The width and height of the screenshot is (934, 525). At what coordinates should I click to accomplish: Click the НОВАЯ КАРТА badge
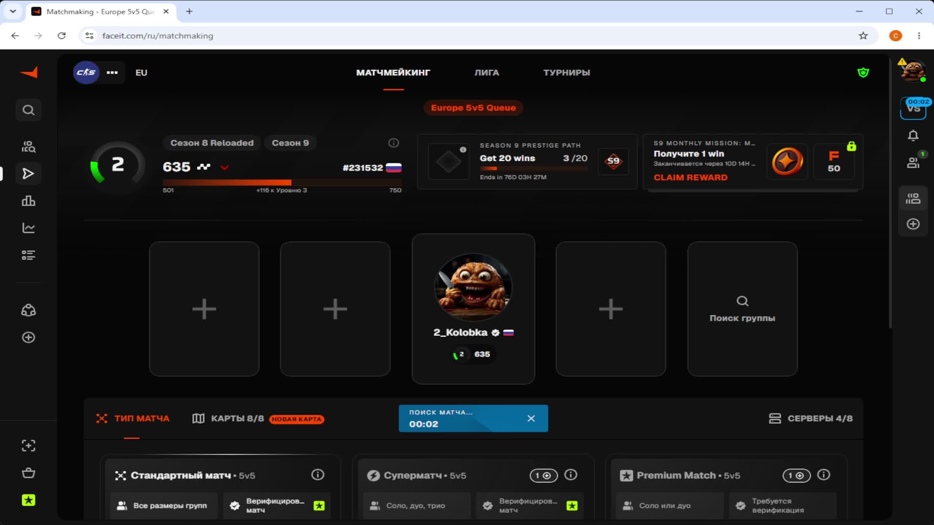(x=297, y=419)
